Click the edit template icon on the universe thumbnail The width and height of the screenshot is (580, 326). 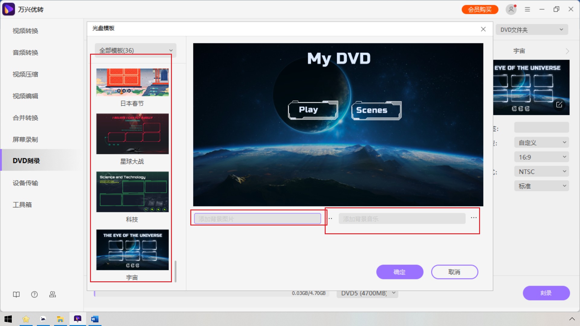click(559, 104)
